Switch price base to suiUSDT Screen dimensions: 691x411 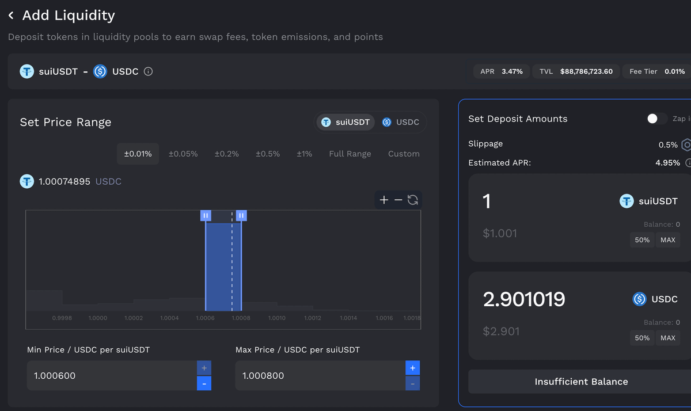pyautogui.click(x=346, y=122)
